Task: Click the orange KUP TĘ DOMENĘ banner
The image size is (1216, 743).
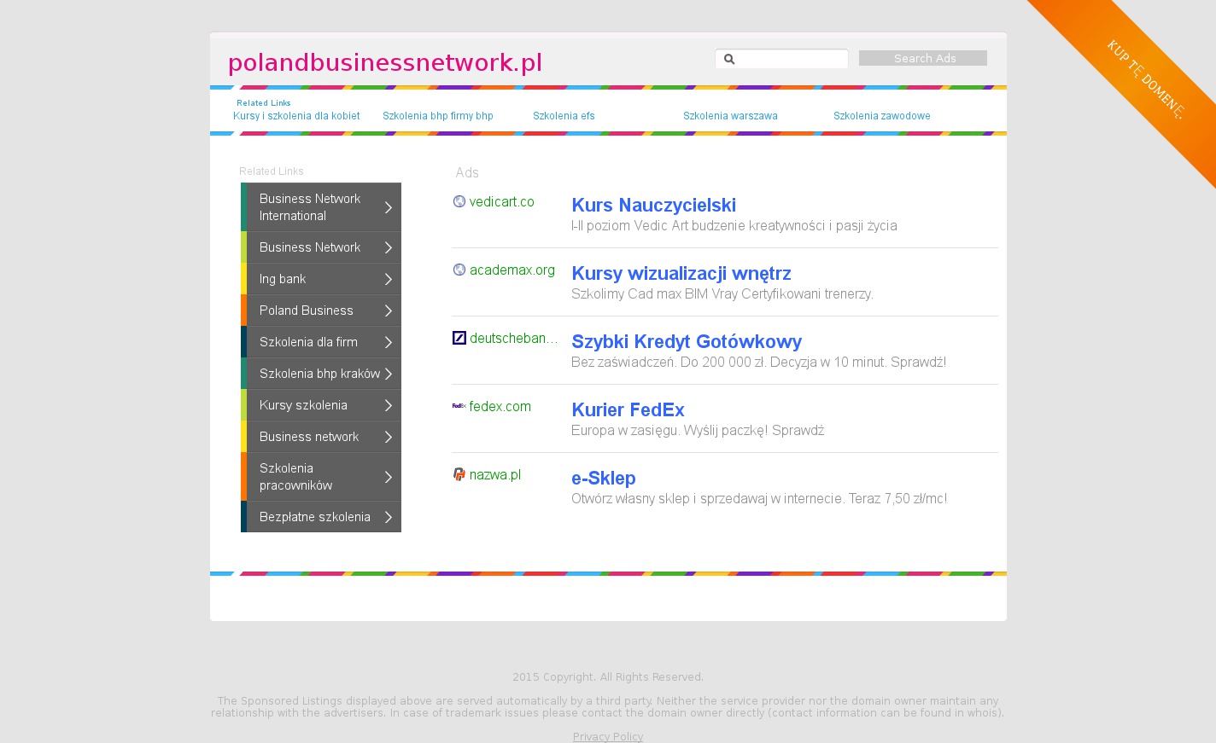Action: (1145, 79)
